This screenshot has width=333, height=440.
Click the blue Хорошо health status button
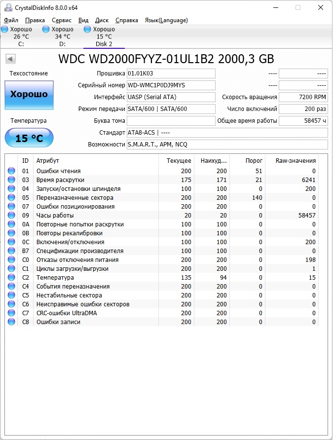pos(29,95)
